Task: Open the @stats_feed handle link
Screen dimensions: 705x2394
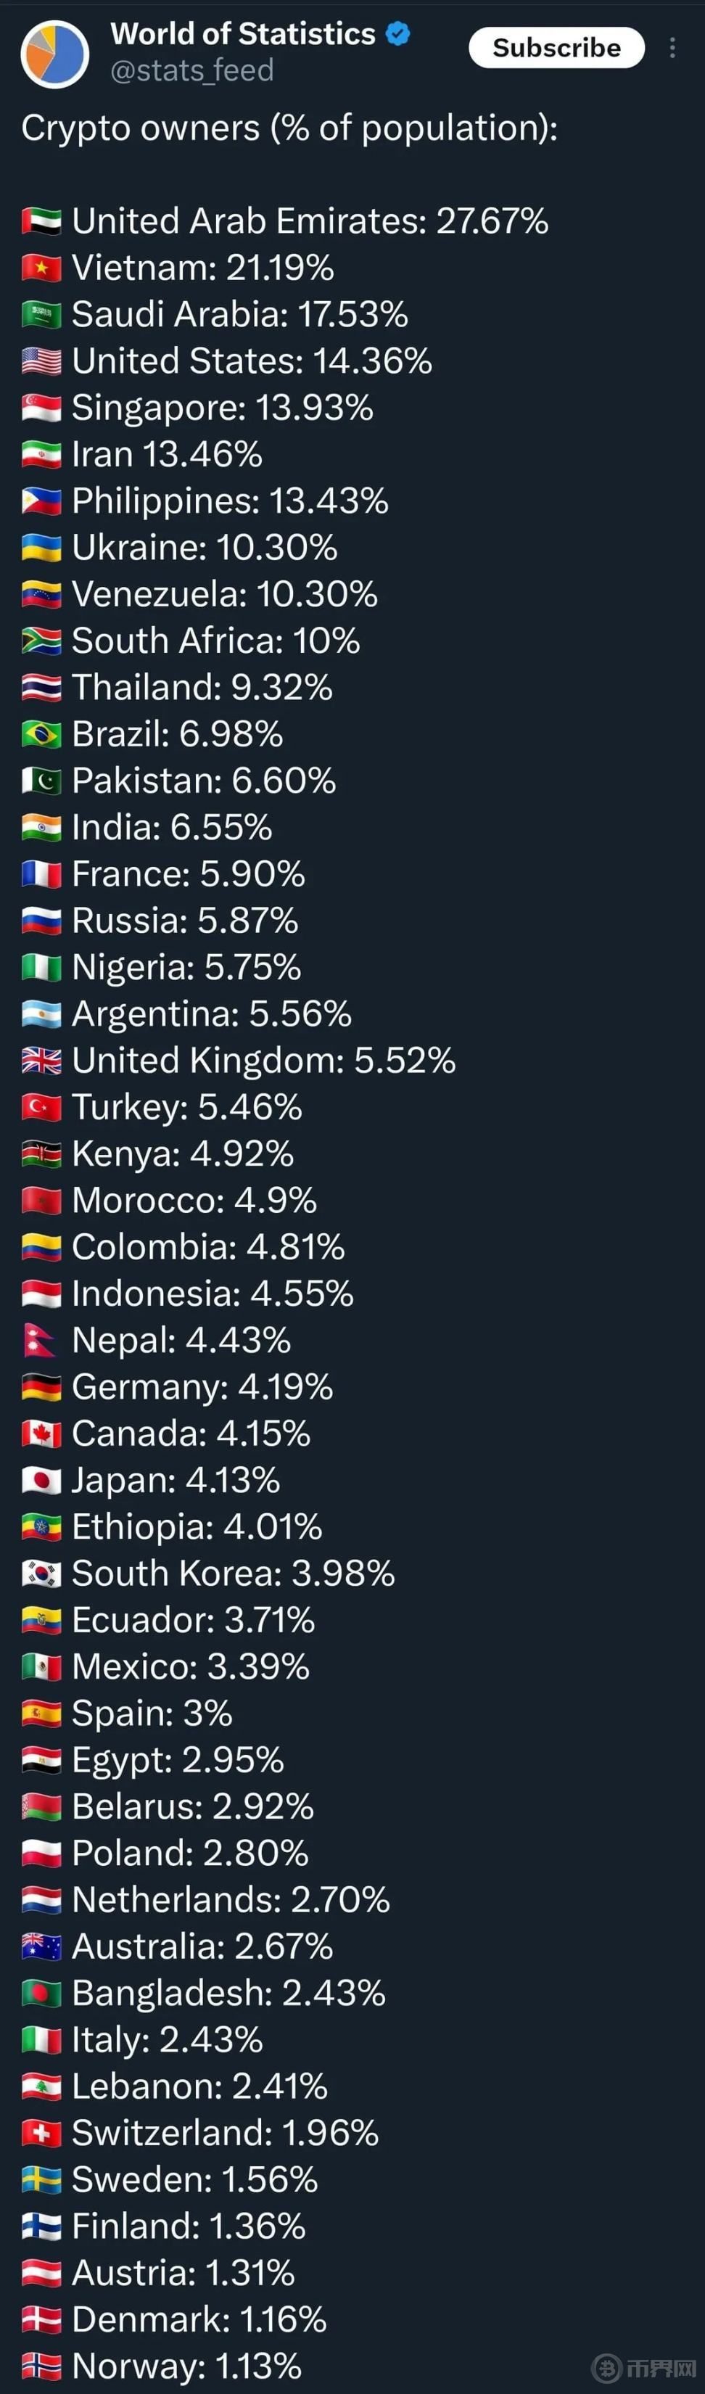Action: pyautogui.click(x=192, y=70)
